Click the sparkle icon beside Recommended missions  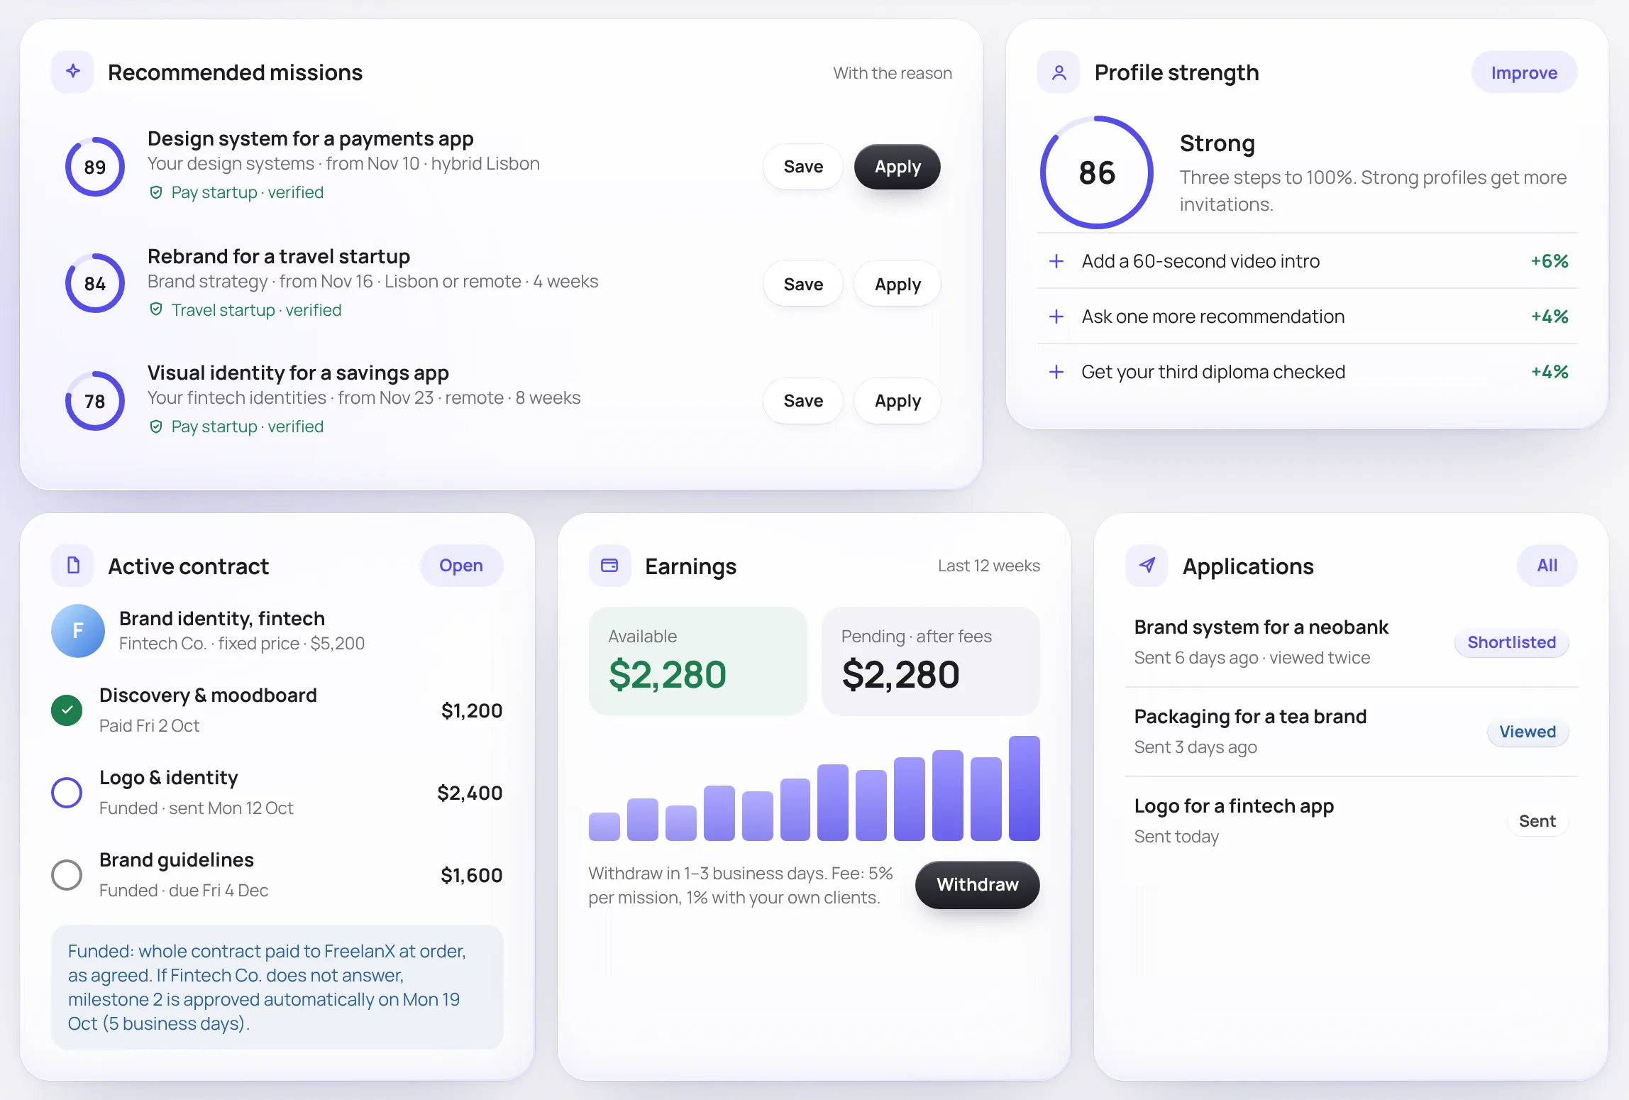72,72
